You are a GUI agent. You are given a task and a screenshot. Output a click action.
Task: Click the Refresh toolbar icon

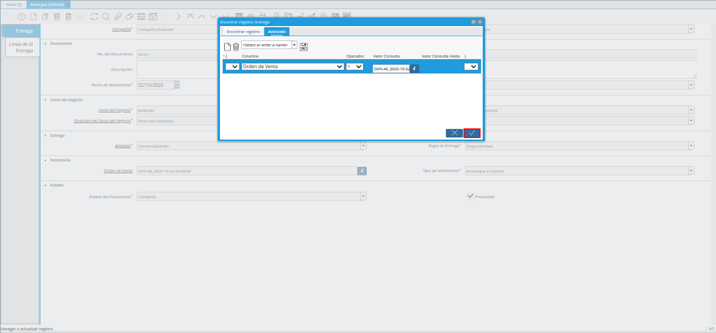point(94,17)
